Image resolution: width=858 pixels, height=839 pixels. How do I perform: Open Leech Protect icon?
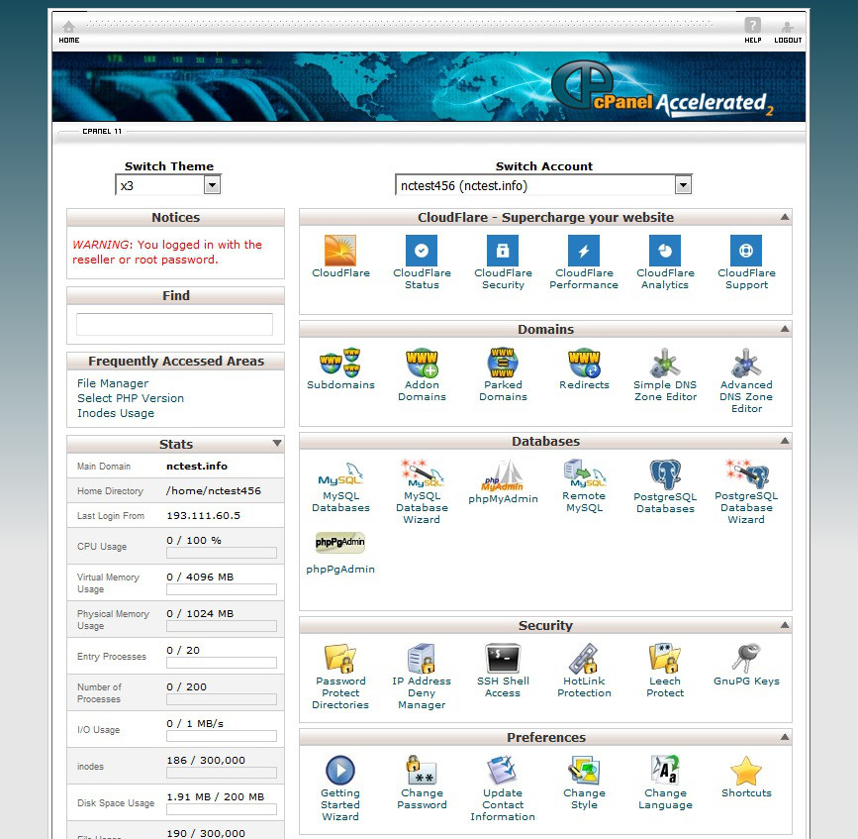pos(665,659)
